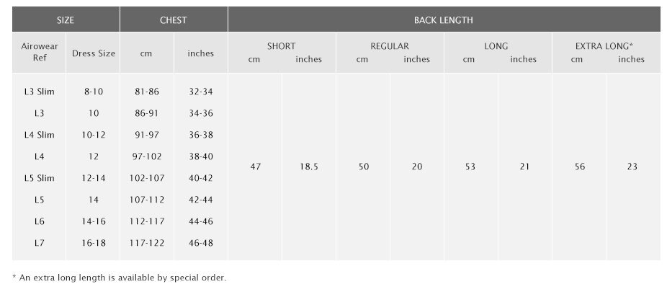This screenshot has height=292, width=667.
Task: Click the 53 cm long value
Action: tap(470, 167)
